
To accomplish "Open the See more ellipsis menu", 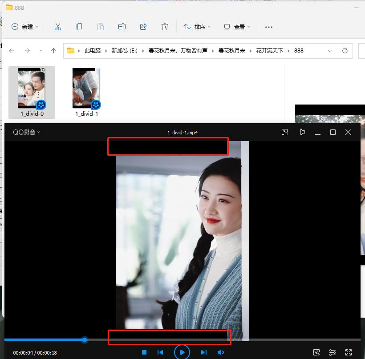I will pos(268,27).
